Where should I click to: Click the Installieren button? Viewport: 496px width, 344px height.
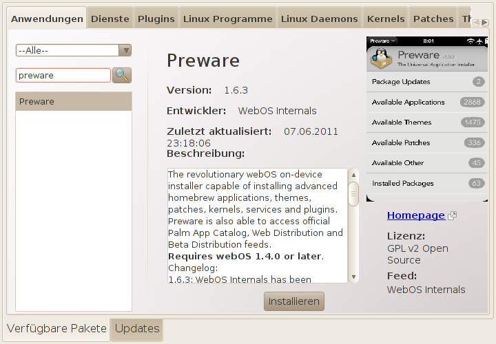click(x=294, y=301)
